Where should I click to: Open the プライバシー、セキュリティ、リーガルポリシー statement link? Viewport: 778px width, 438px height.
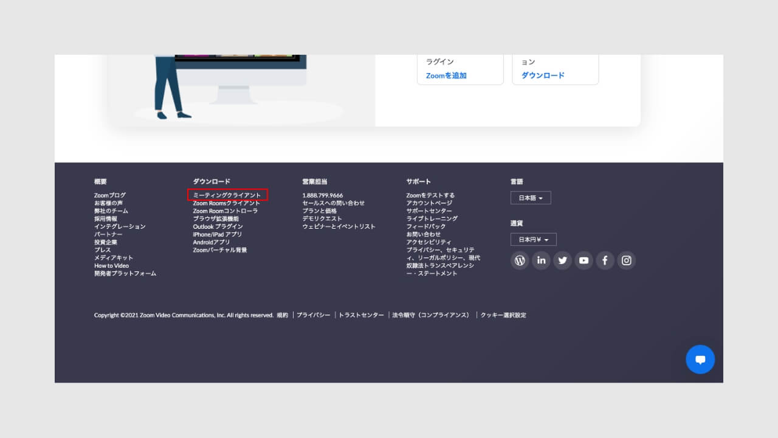point(443,262)
